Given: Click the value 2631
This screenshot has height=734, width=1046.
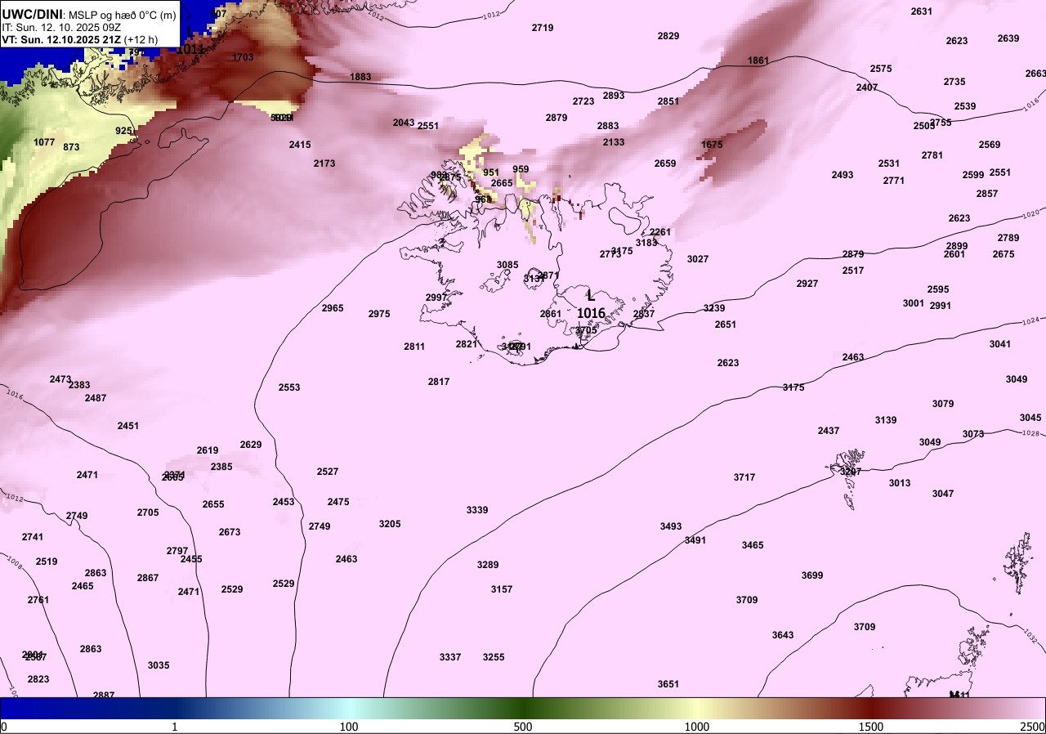Looking at the screenshot, I should click(922, 11).
